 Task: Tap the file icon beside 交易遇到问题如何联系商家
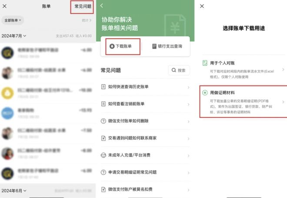pyautogui.click(x=103, y=138)
